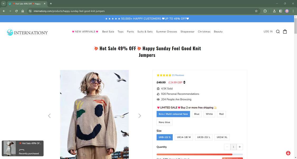Open the GBP currency selector
Viewport: 297px width, 159px height.
pos(184,82)
